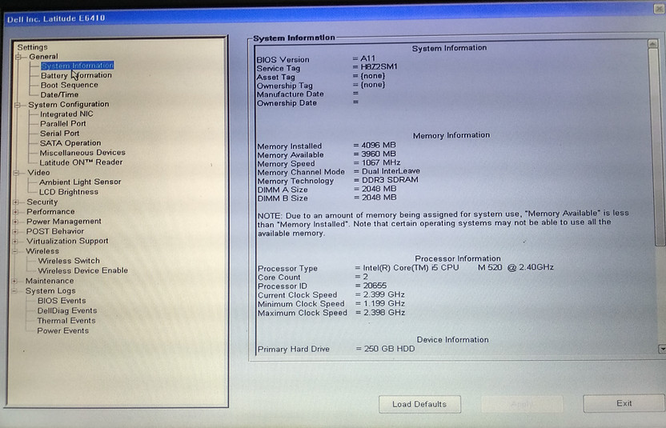Click the Intel Core i5 processor type text
Viewport: 666px width, 428px height.
(x=459, y=267)
